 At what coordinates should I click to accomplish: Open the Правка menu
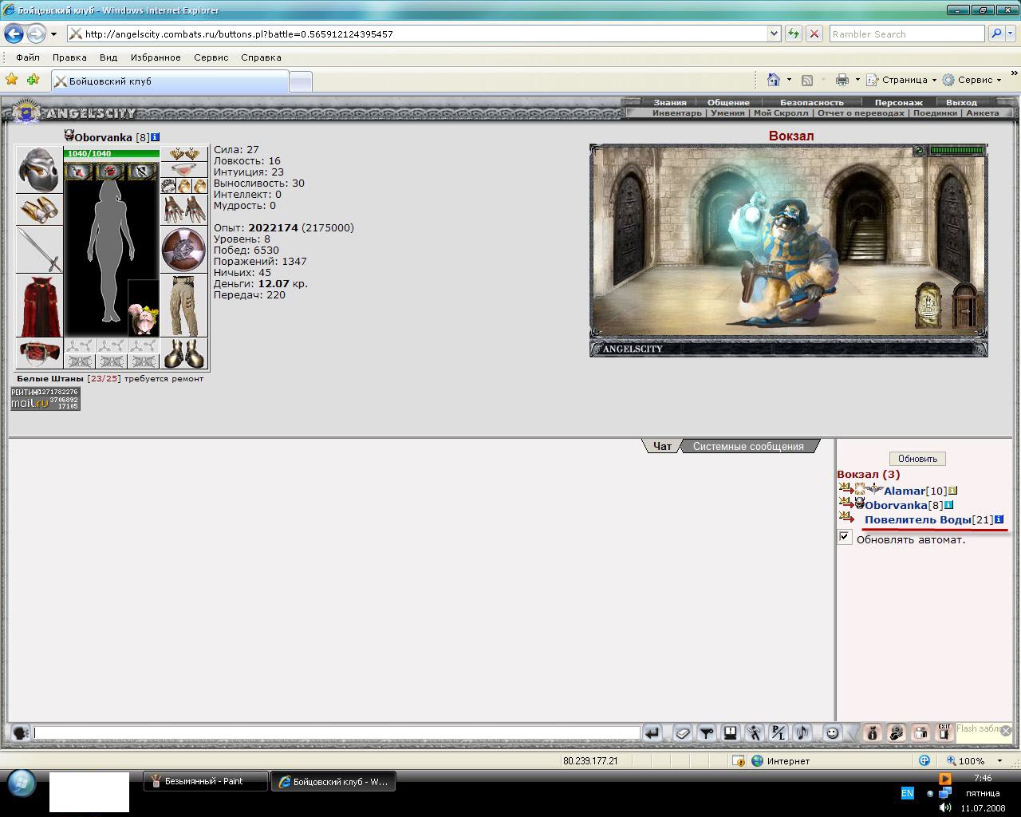(69, 57)
